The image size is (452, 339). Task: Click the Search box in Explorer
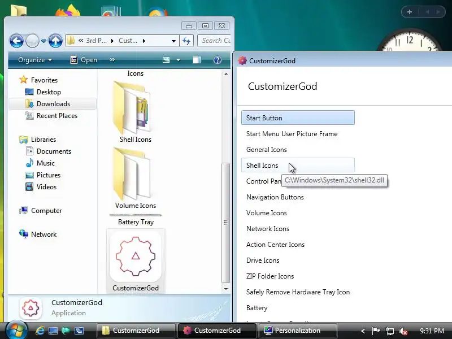(x=214, y=41)
